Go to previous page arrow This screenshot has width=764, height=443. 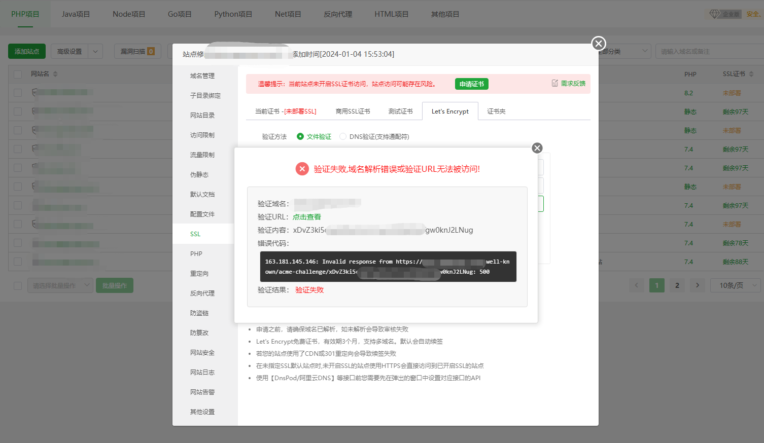(637, 285)
